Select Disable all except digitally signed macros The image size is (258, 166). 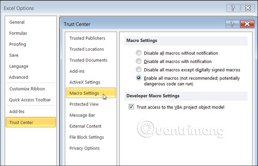(x=139, y=70)
